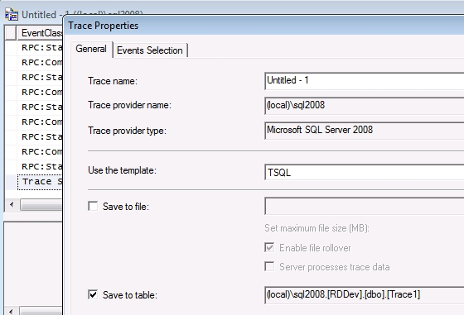Toggle Server processes trace data checkbox
Screen dimensions: 464x315
point(269,266)
